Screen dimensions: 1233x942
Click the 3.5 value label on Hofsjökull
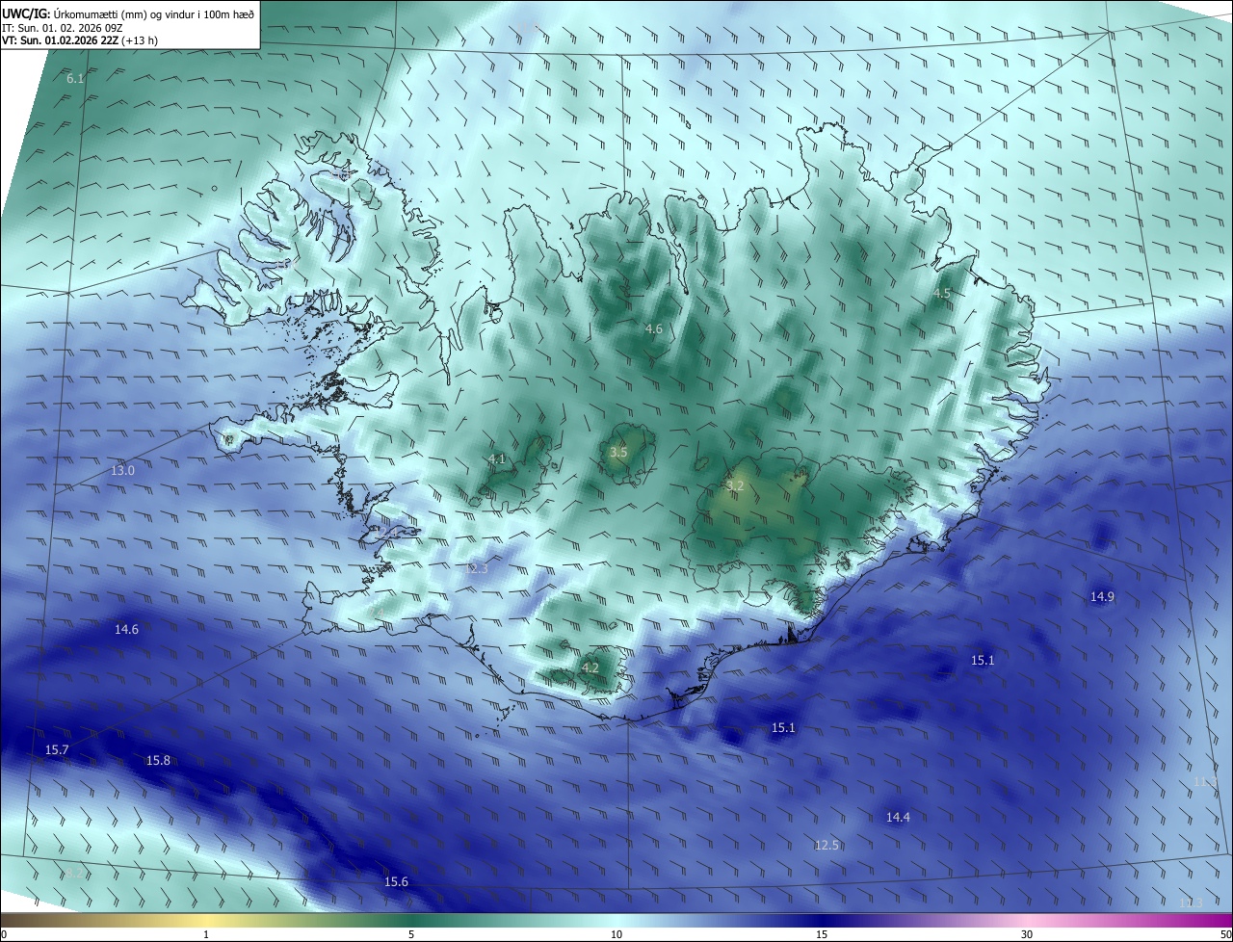tap(618, 453)
